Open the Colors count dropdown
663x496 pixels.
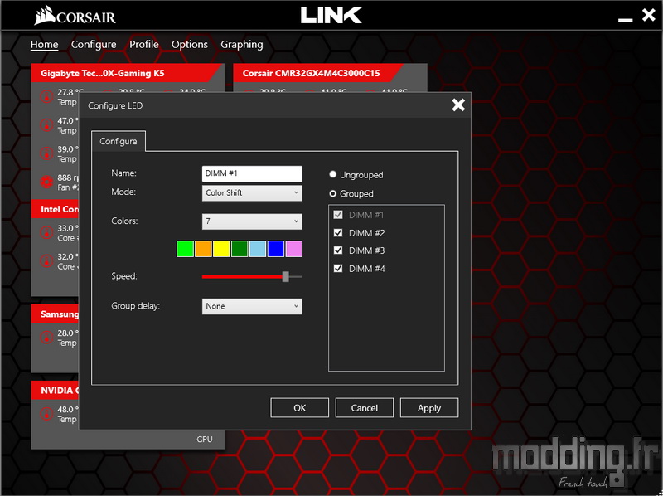252,221
